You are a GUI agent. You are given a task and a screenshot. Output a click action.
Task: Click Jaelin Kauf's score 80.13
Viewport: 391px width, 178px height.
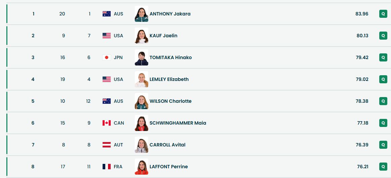[362, 36]
